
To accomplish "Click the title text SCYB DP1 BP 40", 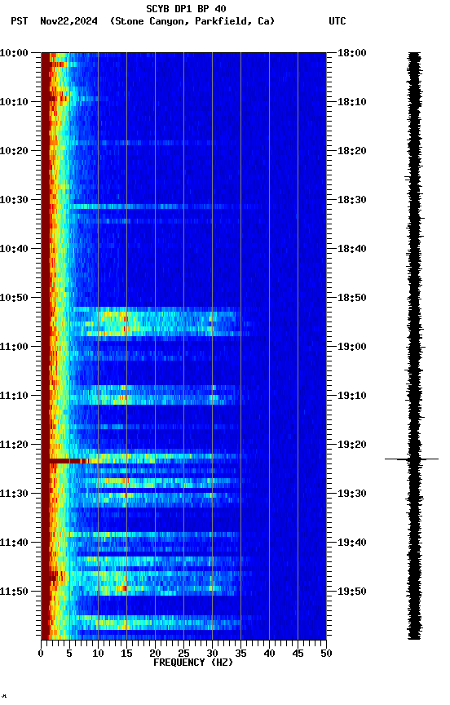I will click(x=186, y=9).
